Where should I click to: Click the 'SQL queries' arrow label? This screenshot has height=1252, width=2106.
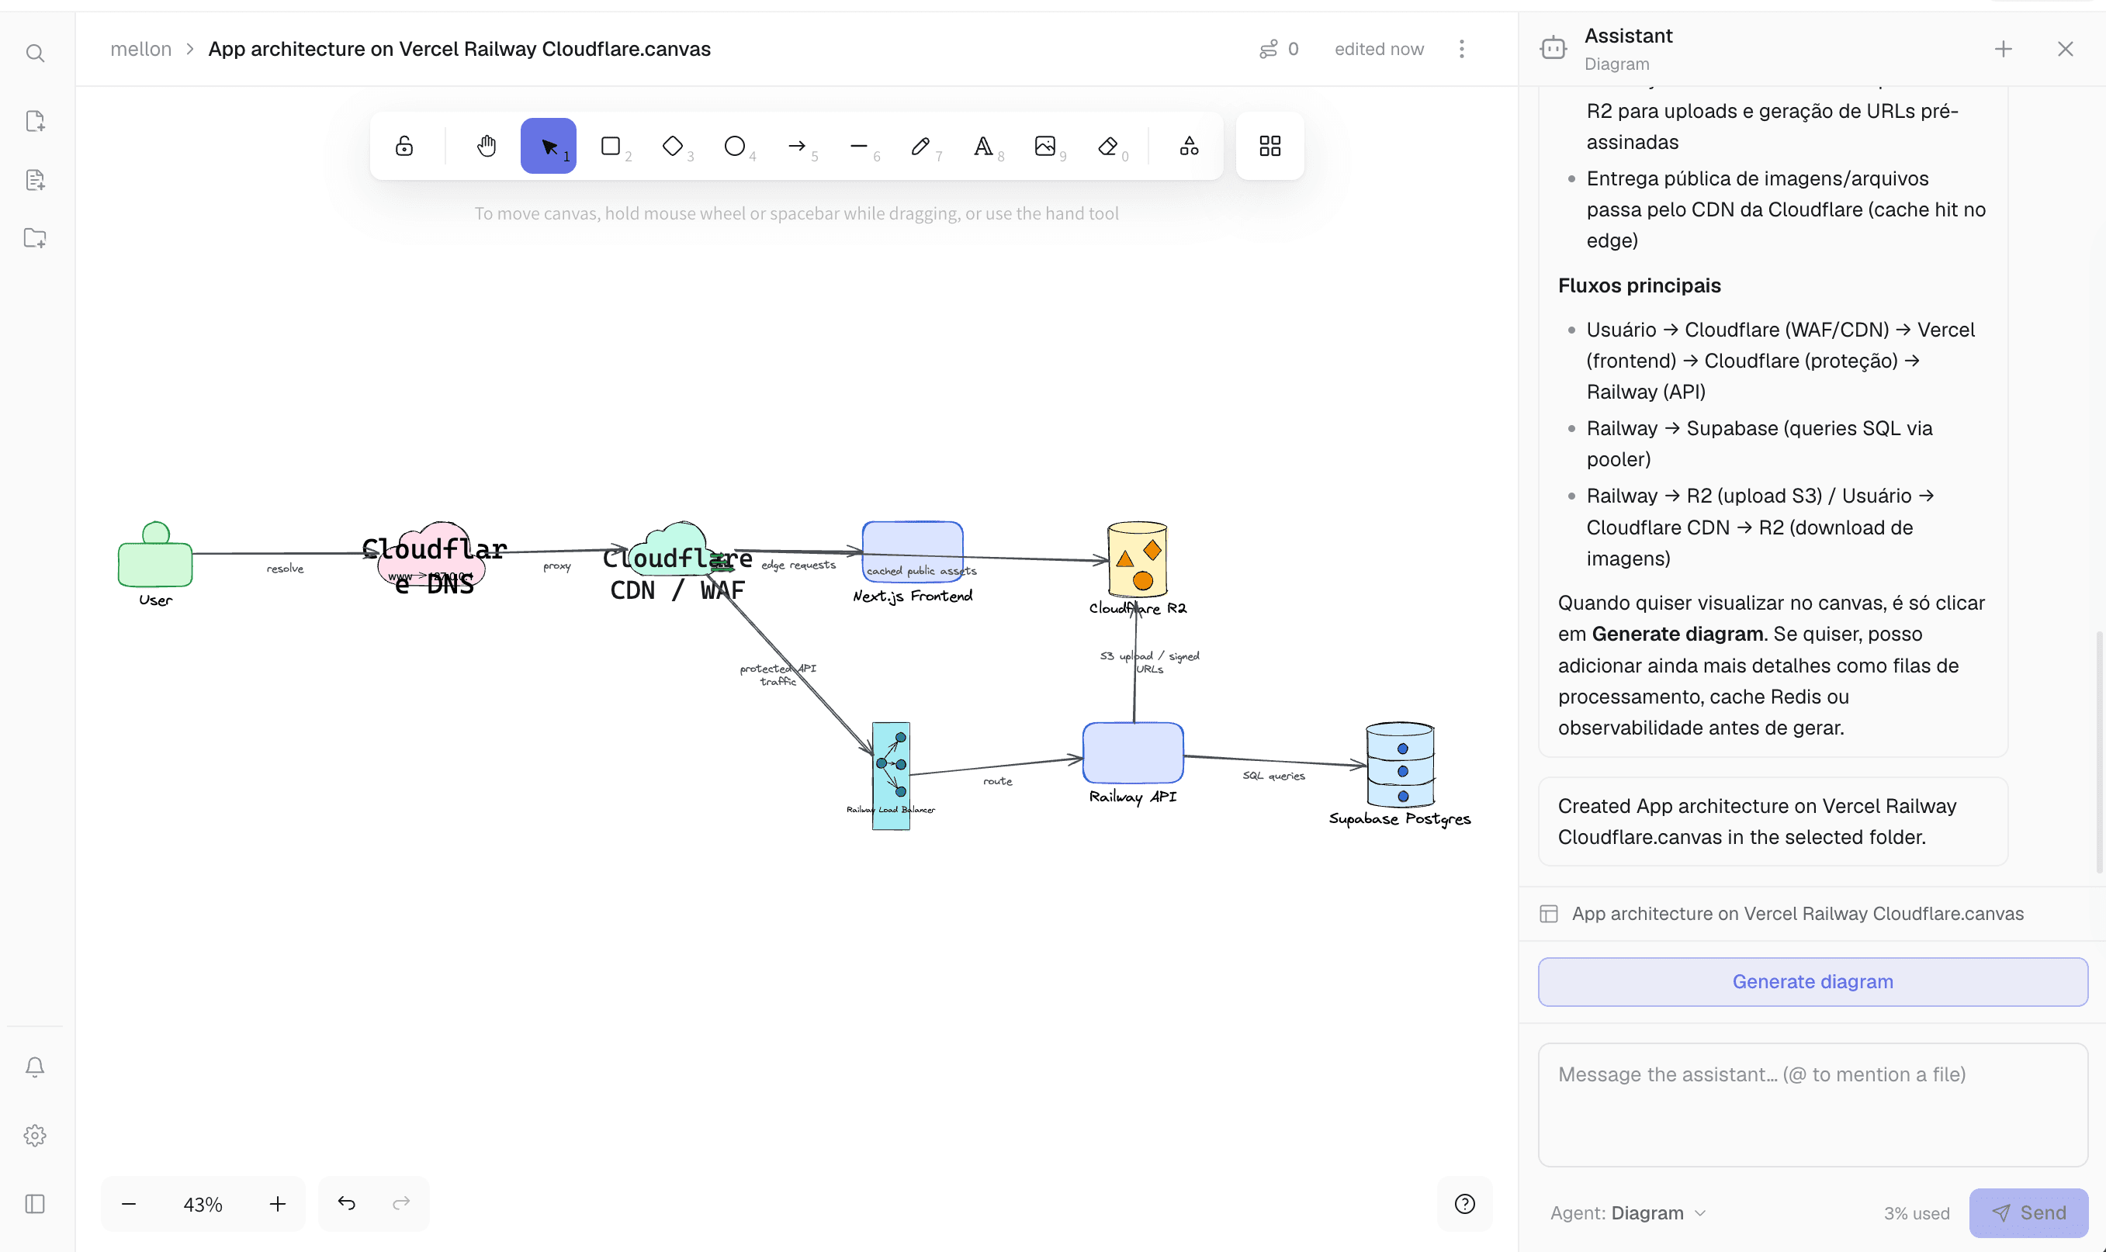[1273, 776]
